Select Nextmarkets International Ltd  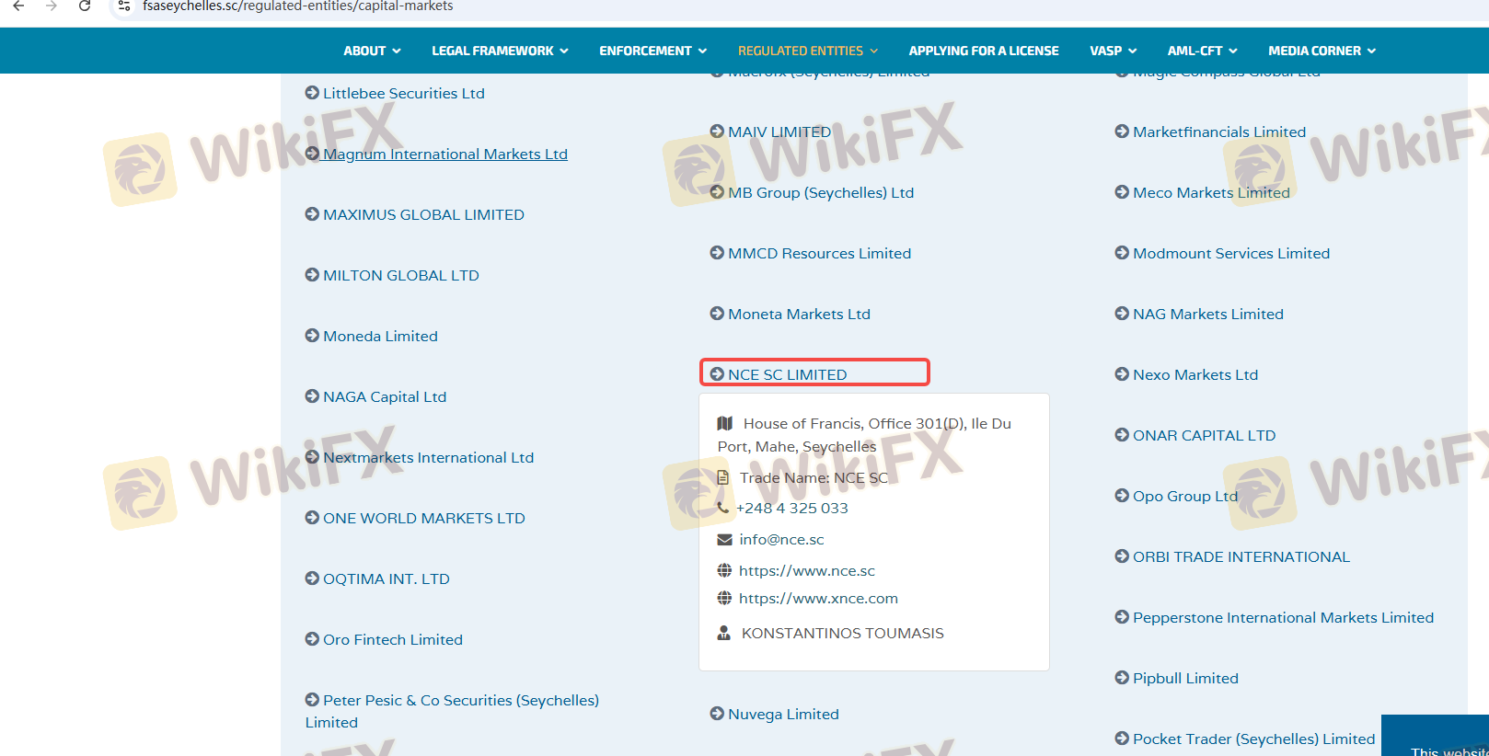tap(428, 457)
